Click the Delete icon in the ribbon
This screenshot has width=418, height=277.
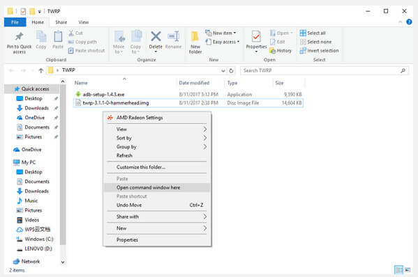click(x=156, y=36)
